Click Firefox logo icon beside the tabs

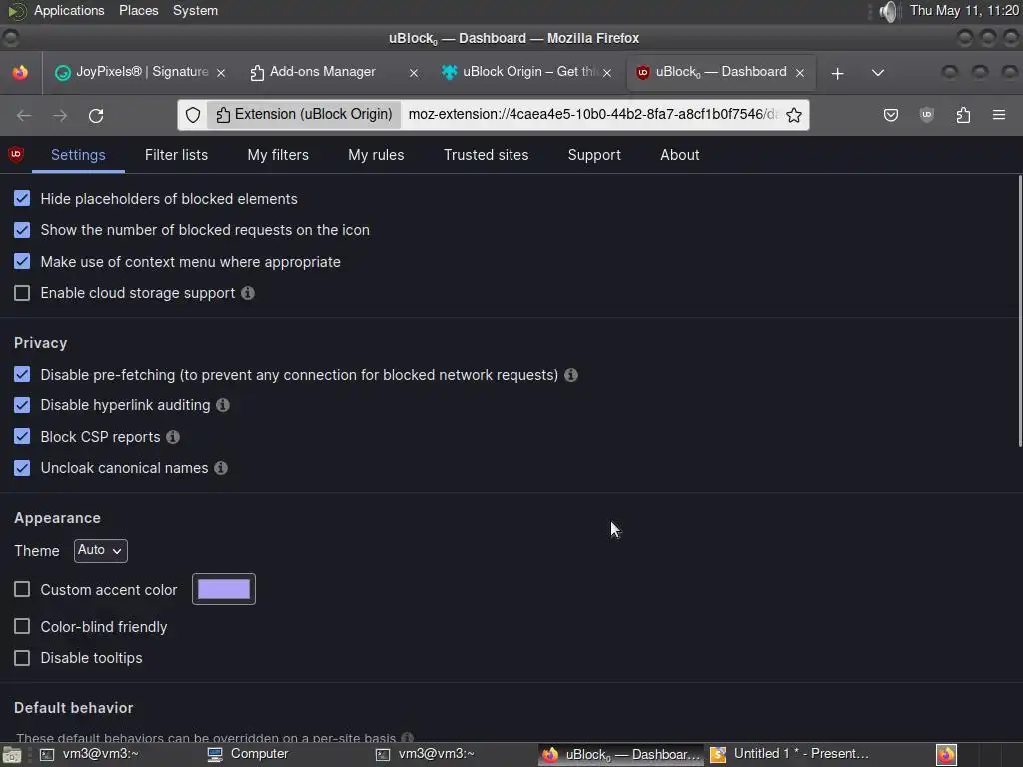point(20,72)
